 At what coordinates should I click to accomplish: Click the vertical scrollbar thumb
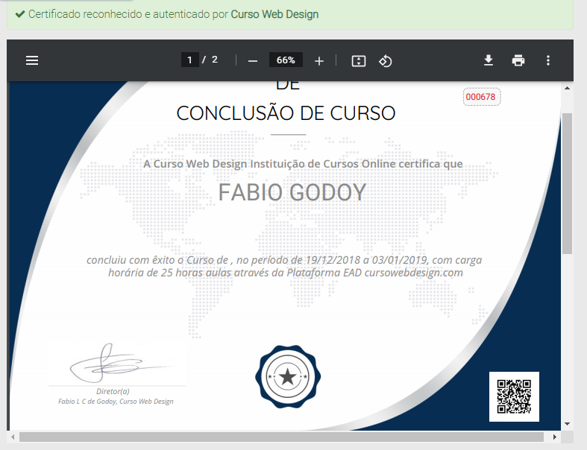coord(567,183)
